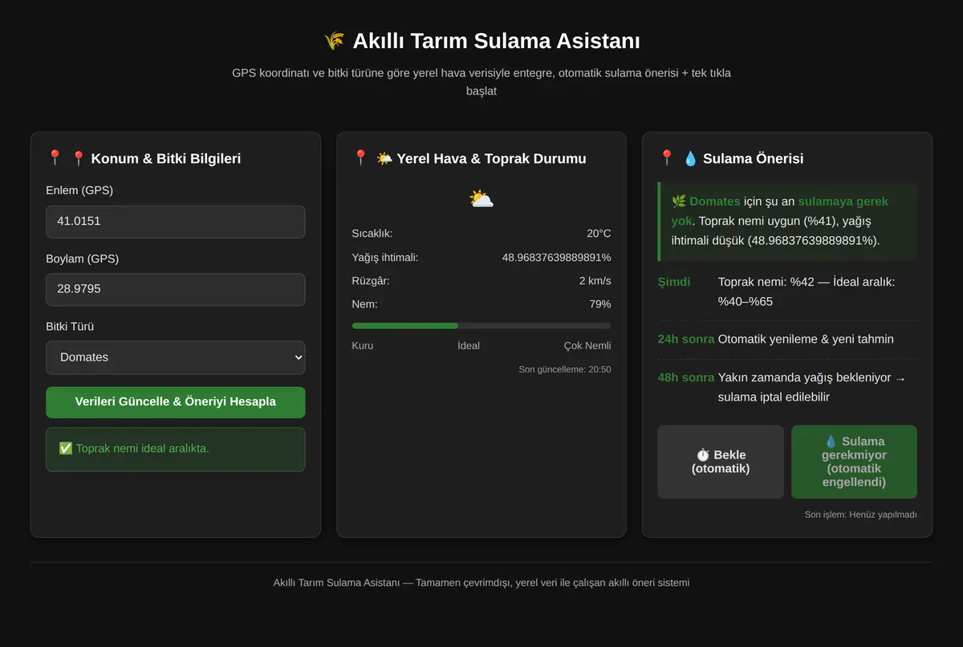Click the leaf icon before Domates recommendation
The height and width of the screenshot is (647, 963).
[x=678, y=201]
